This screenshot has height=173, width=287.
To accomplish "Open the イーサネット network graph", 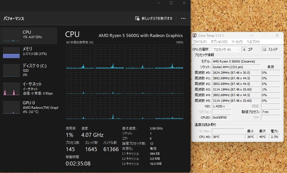I will point(11,89).
